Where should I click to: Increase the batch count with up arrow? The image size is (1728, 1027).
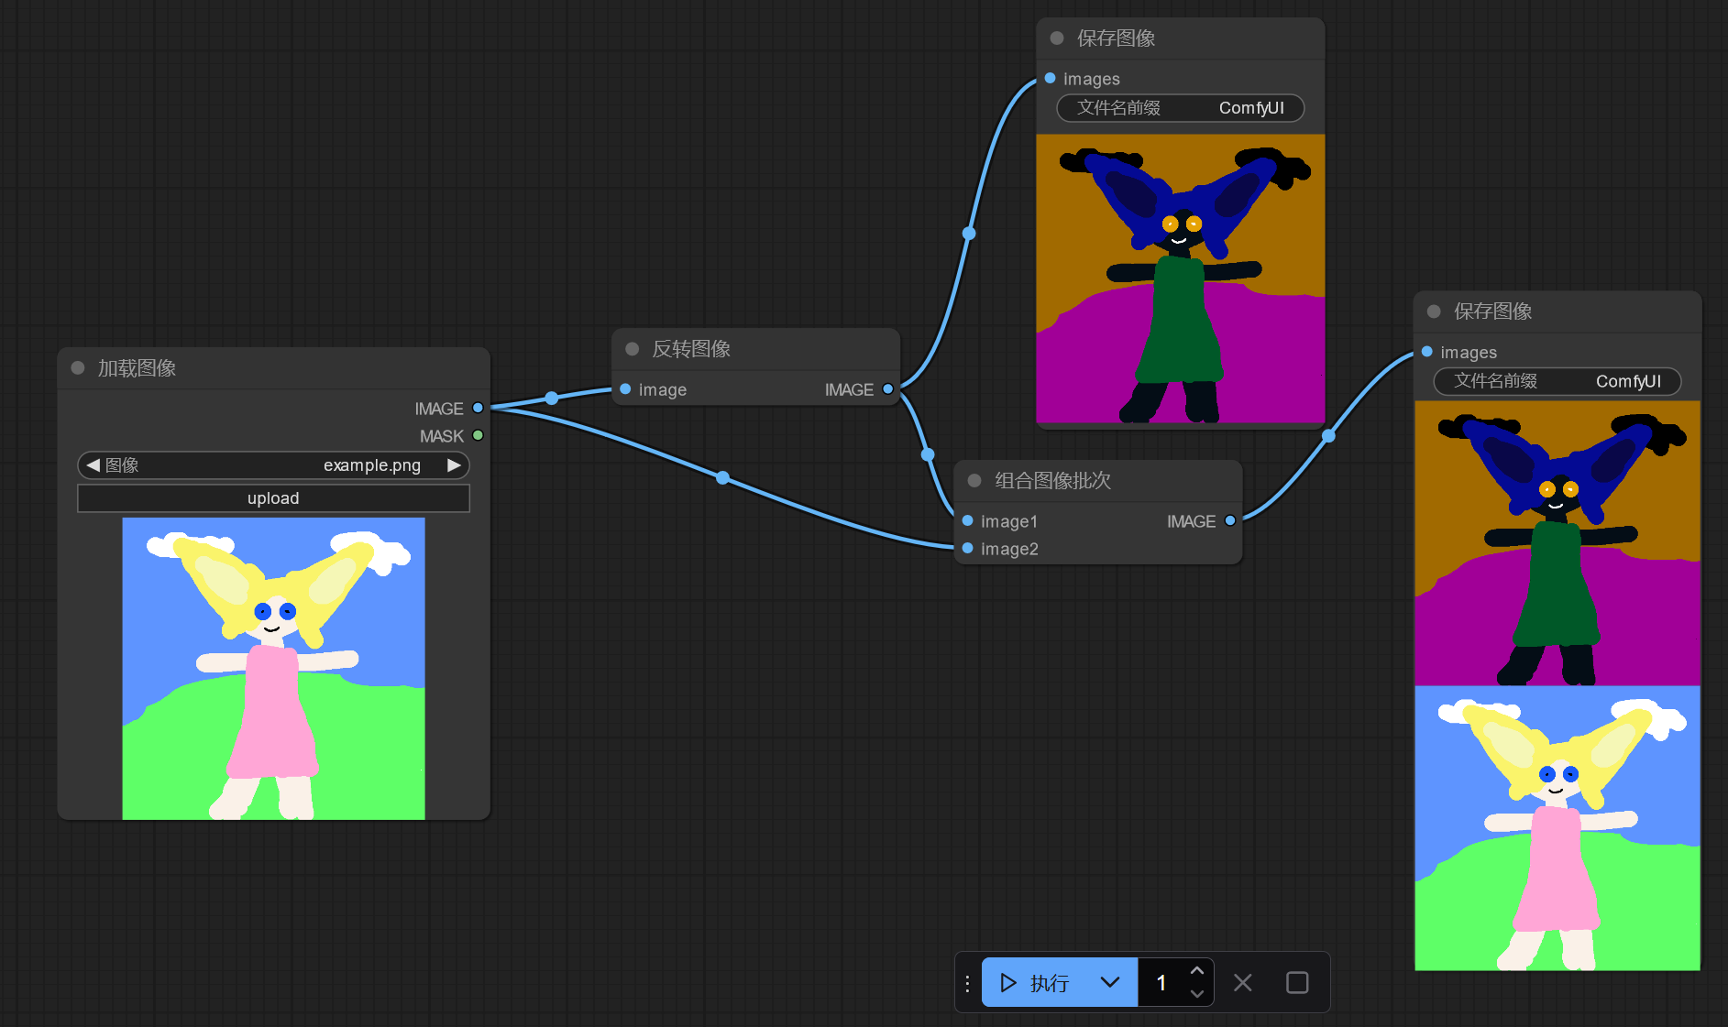(x=1196, y=971)
